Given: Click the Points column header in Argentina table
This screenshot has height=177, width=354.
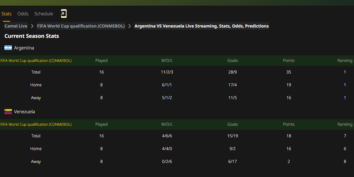Looking at the screenshot, I should click(288, 61).
